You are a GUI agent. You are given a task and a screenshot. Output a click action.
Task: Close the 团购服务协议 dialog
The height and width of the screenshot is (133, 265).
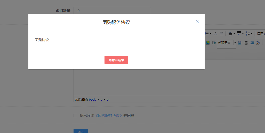[x=197, y=21]
